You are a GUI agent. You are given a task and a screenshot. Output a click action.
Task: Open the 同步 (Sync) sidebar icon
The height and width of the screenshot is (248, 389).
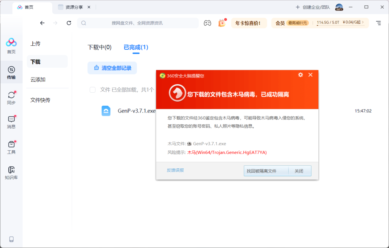(11, 97)
